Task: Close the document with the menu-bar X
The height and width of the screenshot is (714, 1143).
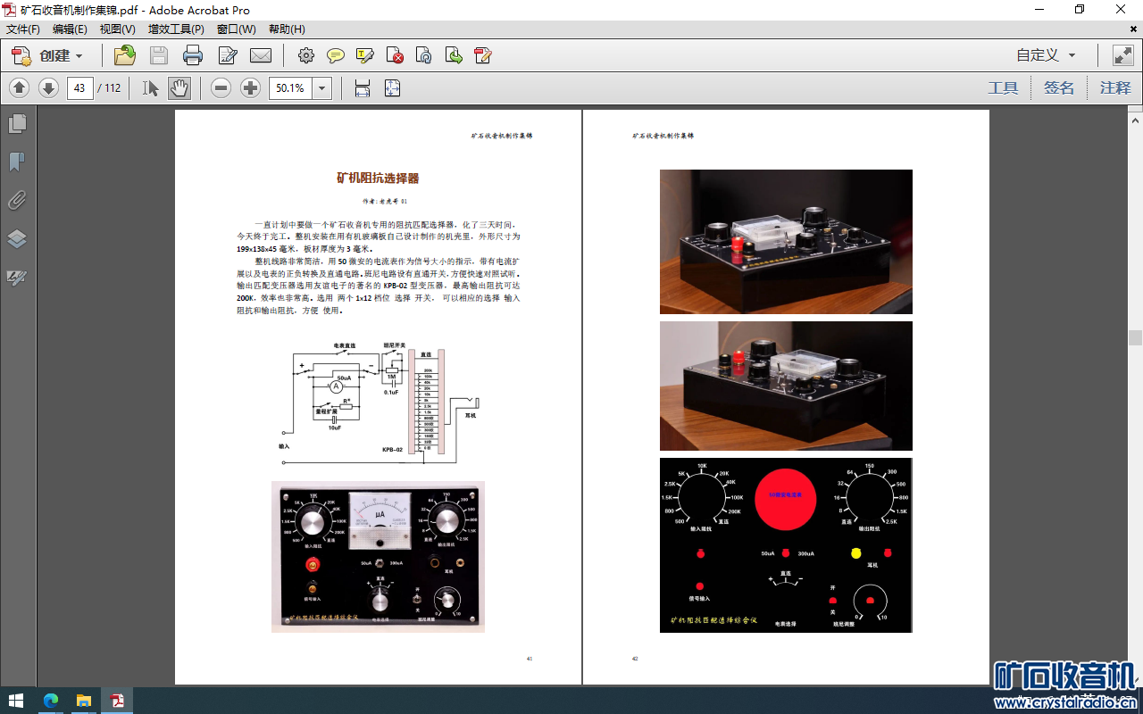Action: (x=1133, y=29)
